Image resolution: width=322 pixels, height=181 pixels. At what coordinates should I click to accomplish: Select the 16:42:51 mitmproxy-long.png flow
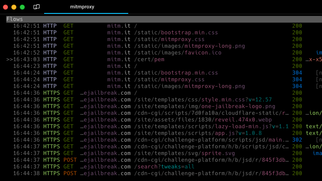(x=164, y=46)
